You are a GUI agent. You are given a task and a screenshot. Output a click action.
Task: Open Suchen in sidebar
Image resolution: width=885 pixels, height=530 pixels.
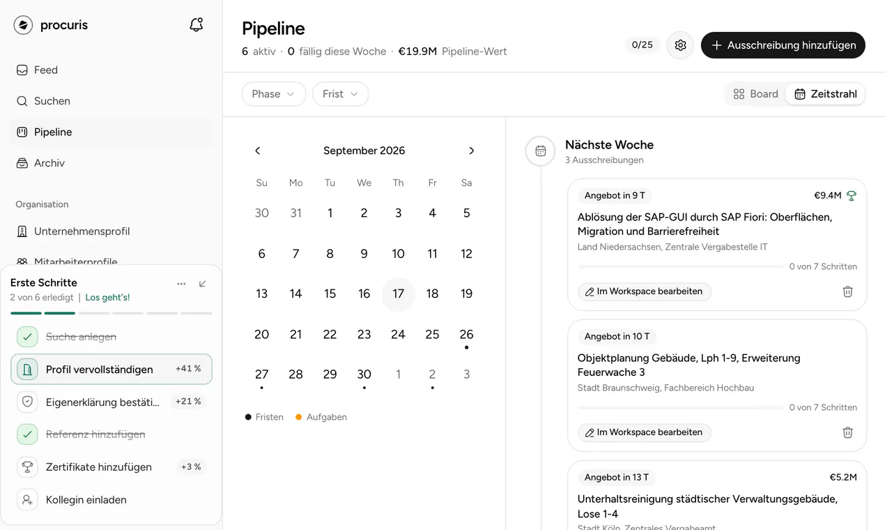111,101
